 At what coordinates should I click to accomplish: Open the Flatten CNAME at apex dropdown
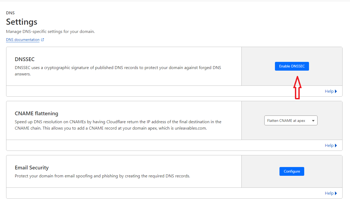[x=291, y=120]
